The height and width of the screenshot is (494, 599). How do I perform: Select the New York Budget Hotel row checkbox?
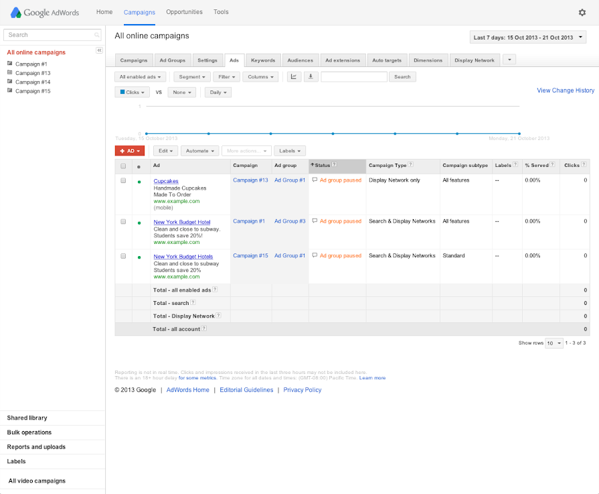coord(123,222)
